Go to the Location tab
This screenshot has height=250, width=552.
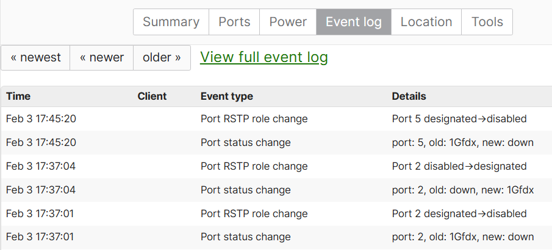[x=426, y=22]
